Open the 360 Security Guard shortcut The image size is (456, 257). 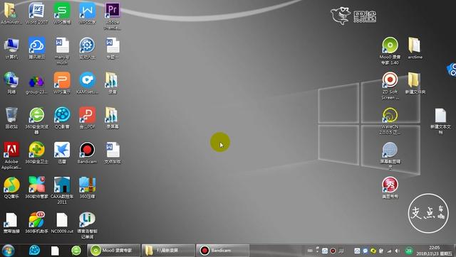[36, 153]
